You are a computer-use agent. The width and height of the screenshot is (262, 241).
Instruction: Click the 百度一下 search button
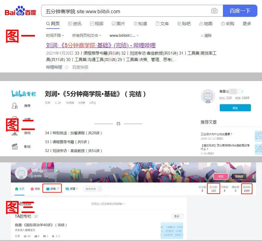pyautogui.click(x=240, y=11)
